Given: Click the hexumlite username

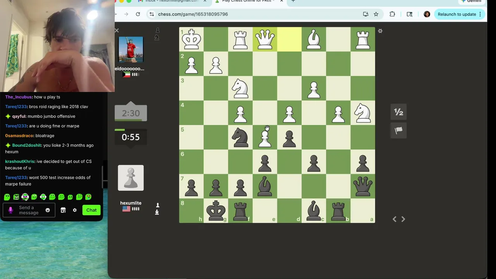Looking at the screenshot, I should coord(131,203).
